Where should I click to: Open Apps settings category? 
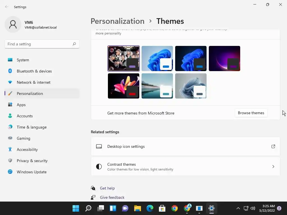(x=42, y=105)
